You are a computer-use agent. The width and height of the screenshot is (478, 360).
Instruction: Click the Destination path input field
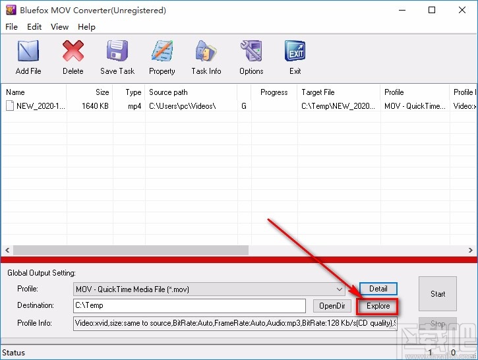tap(189, 306)
